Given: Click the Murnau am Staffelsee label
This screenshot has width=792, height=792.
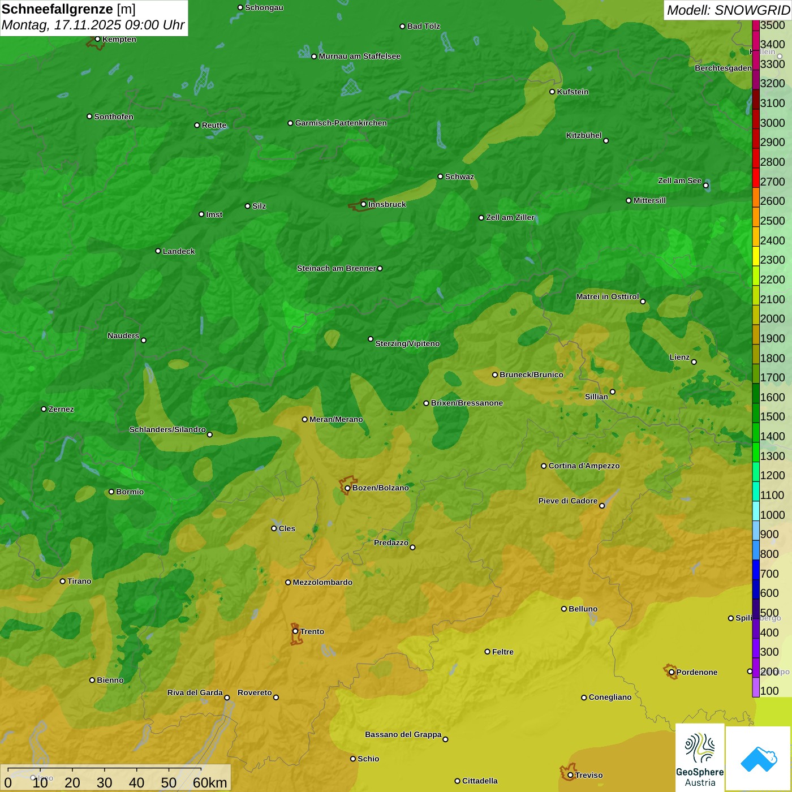Looking at the screenshot, I should [x=359, y=56].
